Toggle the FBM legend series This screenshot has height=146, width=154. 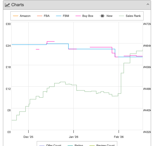62,16
